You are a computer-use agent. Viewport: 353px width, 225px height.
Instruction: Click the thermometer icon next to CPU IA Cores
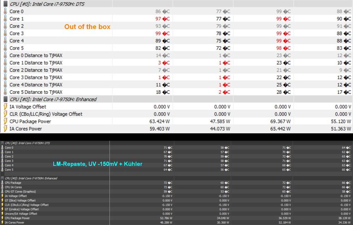[x=2, y=187]
